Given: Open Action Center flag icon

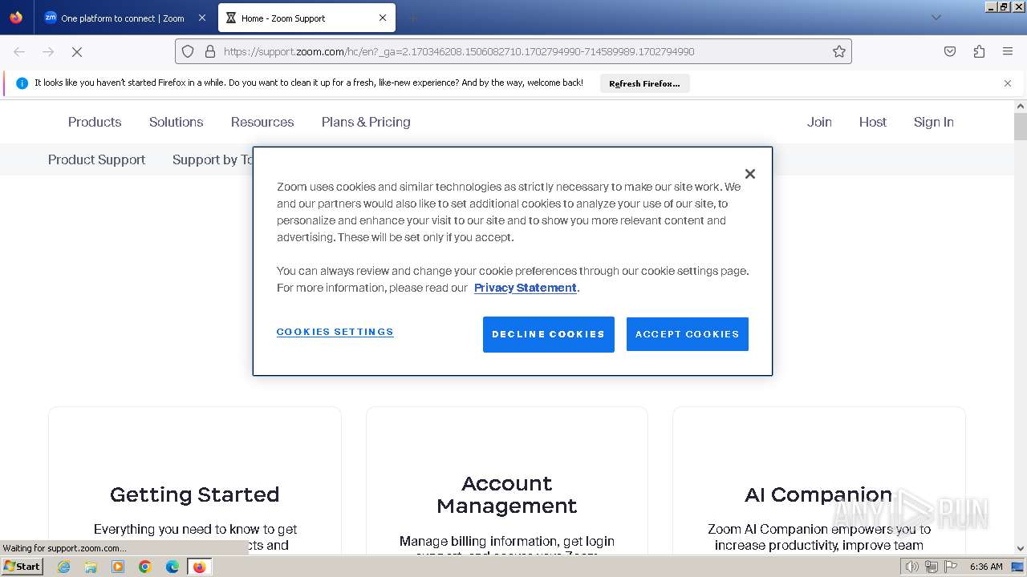Looking at the screenshot, I should pos(951,567).
